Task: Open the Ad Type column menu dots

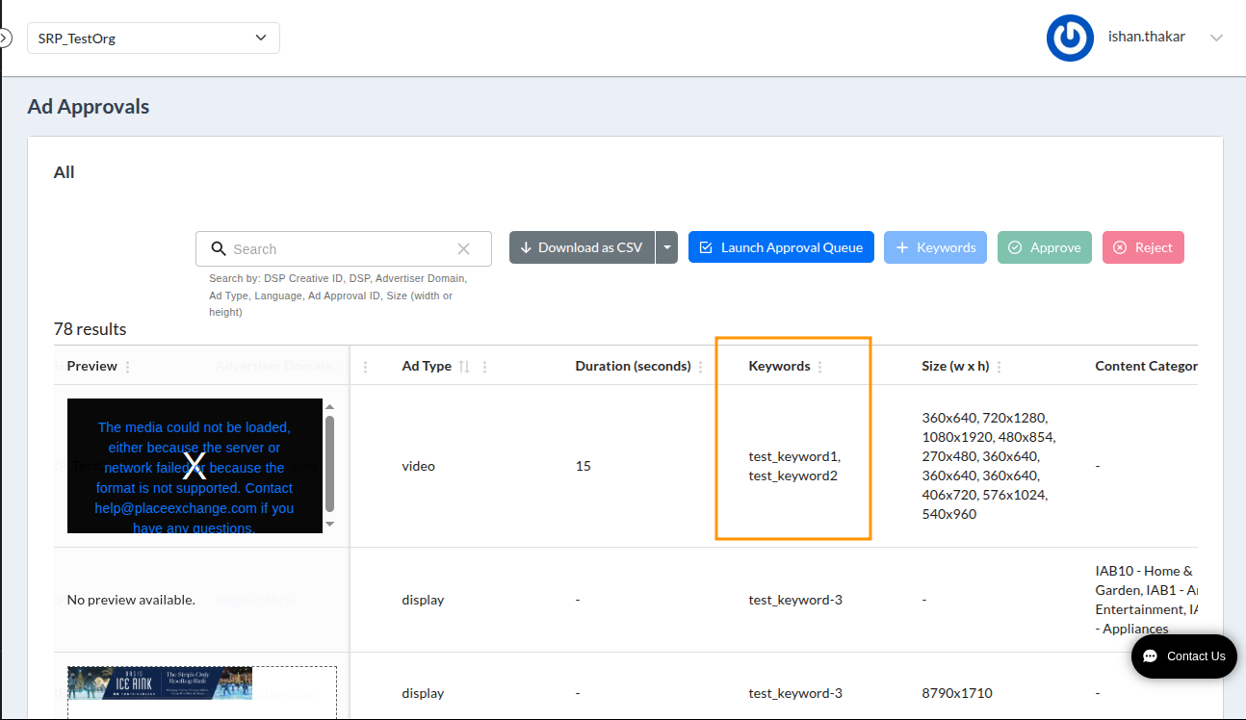Action: (x=484, y=367)
